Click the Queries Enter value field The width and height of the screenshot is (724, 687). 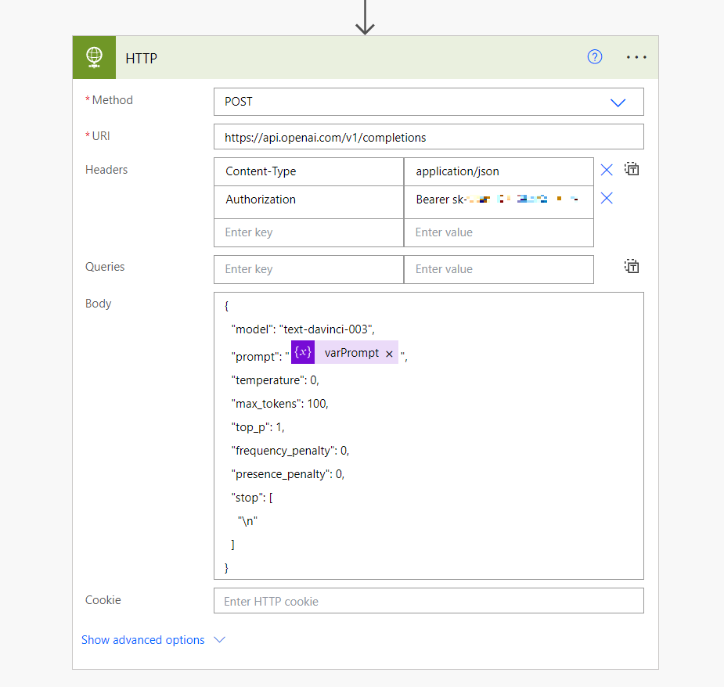click(499, 269)
